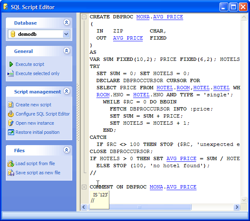Screen dimensions: 250x221
Task: Collapse the Script management panel chevron
Action: 67,91
